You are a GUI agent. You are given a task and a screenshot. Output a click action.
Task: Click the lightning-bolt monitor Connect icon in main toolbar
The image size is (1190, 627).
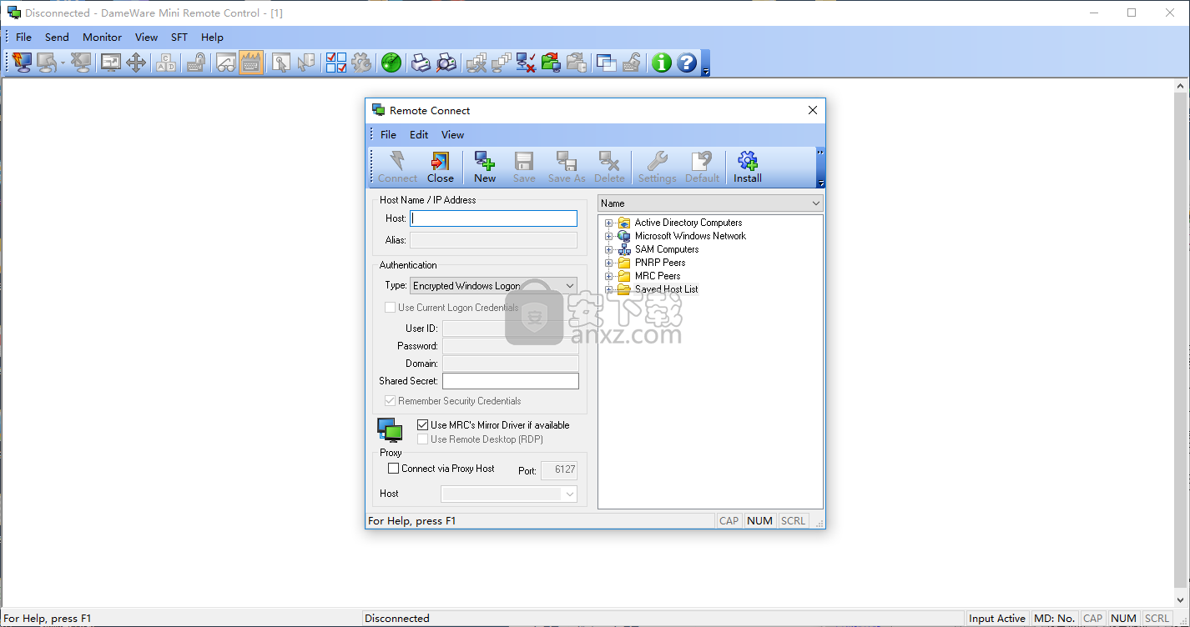pos(22,63)
